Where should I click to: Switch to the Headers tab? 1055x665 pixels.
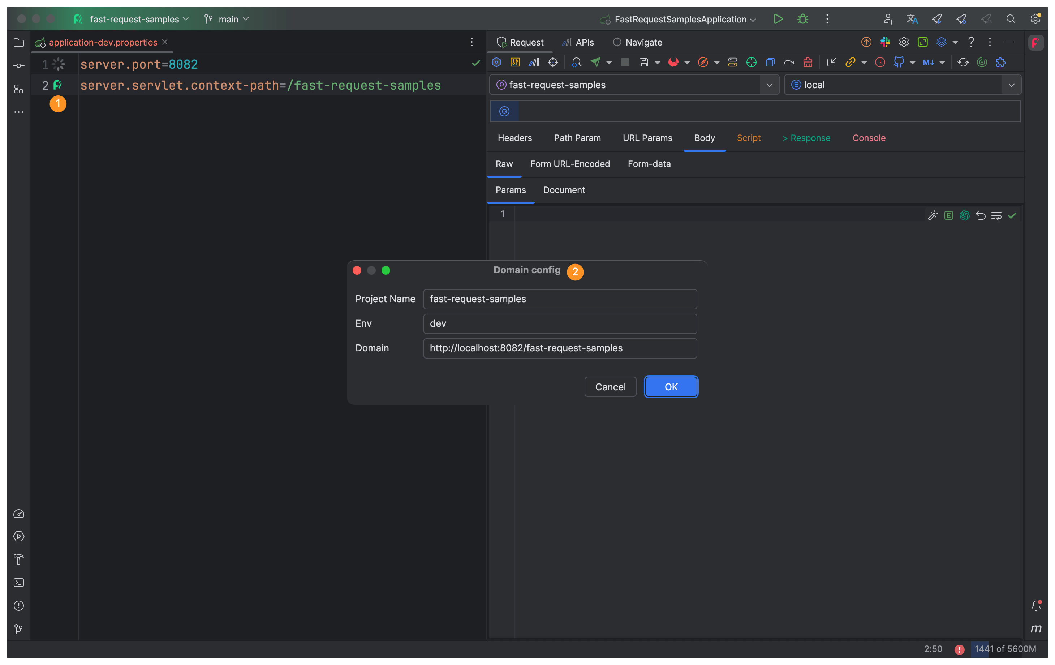click(515, 138)
